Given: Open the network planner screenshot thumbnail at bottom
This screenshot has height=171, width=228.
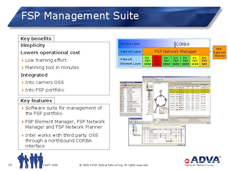Looking at the screenshot, I should click(x=157, y=132).
